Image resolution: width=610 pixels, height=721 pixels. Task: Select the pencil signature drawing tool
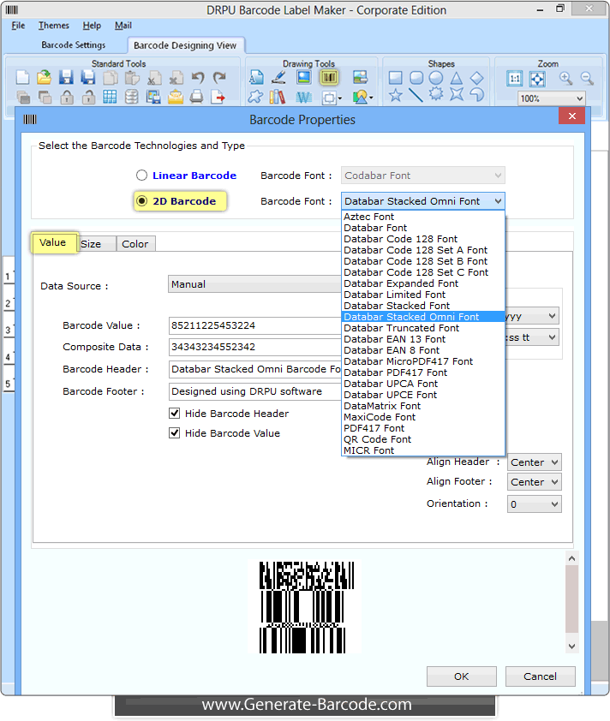(278, 77)
